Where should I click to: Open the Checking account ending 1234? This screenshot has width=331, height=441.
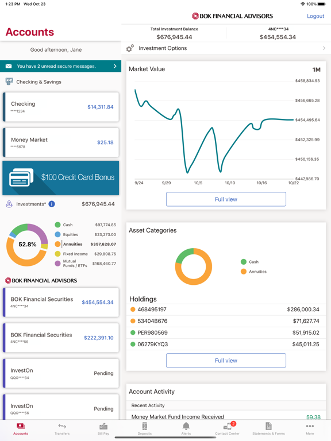61,107
